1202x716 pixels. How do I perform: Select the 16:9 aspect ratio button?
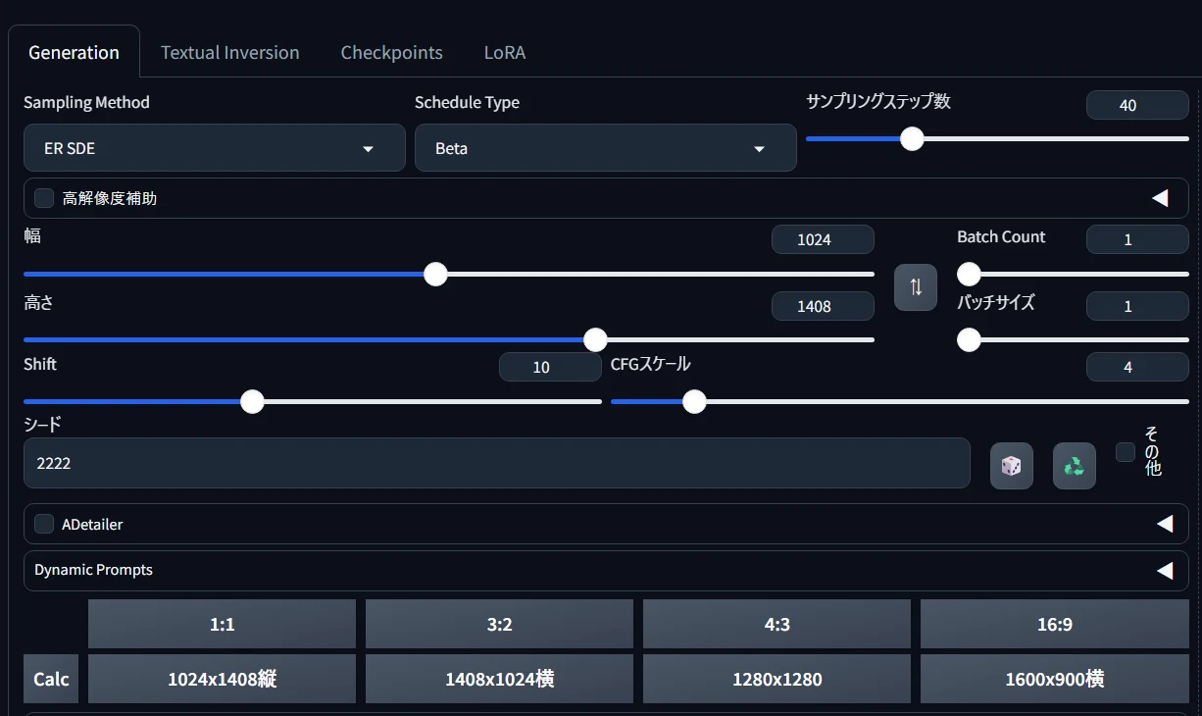[1055, 624]
